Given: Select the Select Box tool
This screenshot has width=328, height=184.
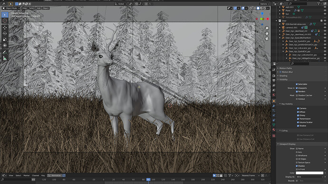Looking at the screenshot, I should point(5,15).
